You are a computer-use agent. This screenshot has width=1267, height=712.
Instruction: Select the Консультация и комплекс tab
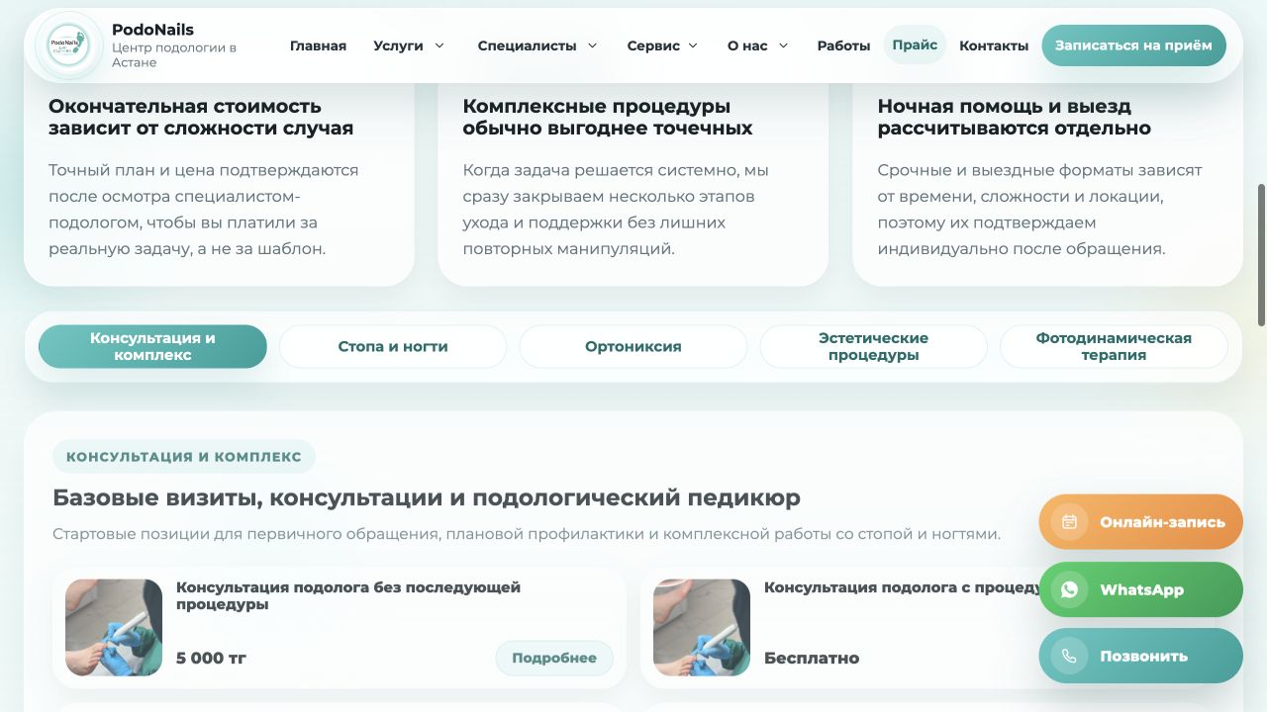pyautogui.click(x=152, y=346)
